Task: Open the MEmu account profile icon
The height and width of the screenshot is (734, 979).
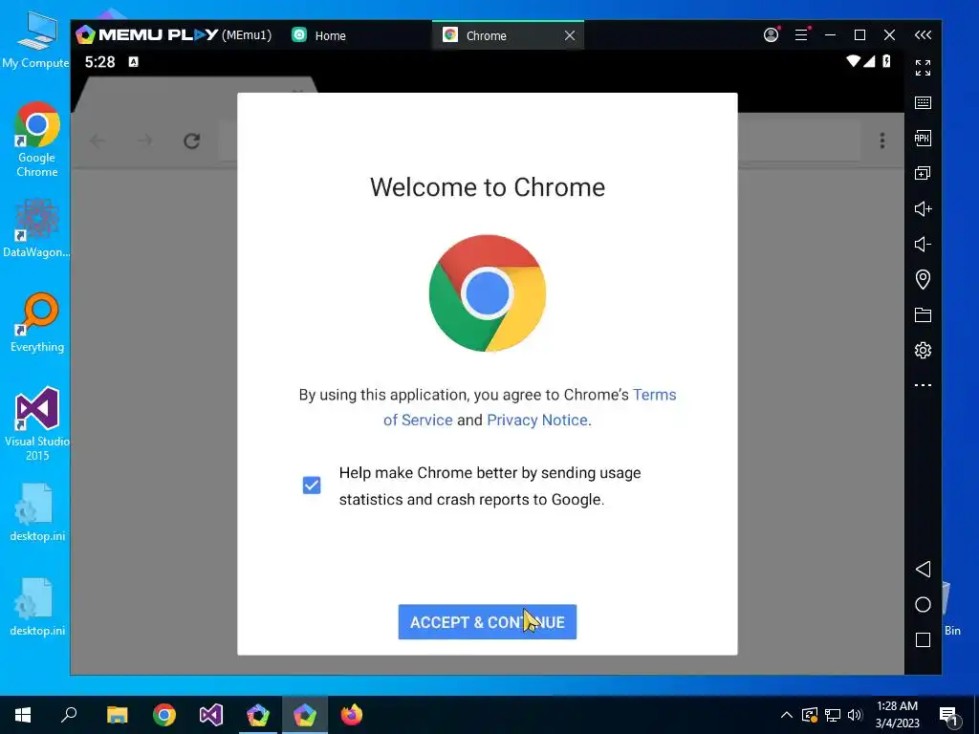Action: click(772, 35)
